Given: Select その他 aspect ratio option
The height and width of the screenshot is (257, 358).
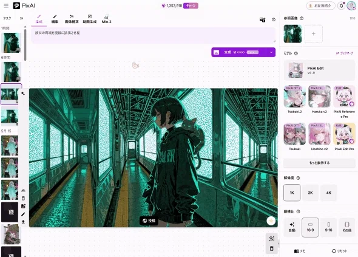Looking at the screenshot, I should pyautogui.click(x=347, y=227).
